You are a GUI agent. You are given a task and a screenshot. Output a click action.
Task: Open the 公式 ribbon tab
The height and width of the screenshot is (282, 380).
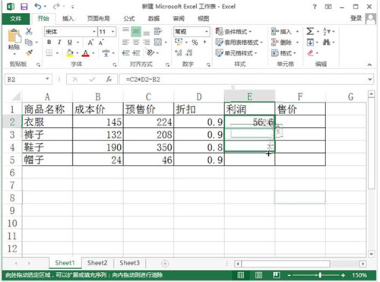coord(129,18)
